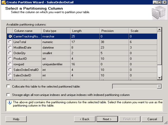
Task: Toggle Storage-align all non-unique indexes checkbox
Action: coord(8,95)
